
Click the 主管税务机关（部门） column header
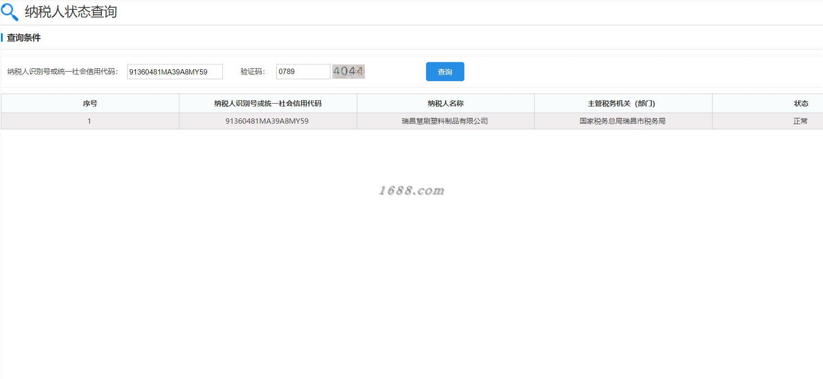click(623, 103)
